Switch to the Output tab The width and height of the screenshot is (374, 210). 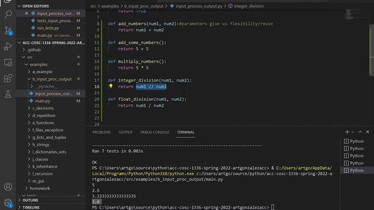[x=126, y=132]
